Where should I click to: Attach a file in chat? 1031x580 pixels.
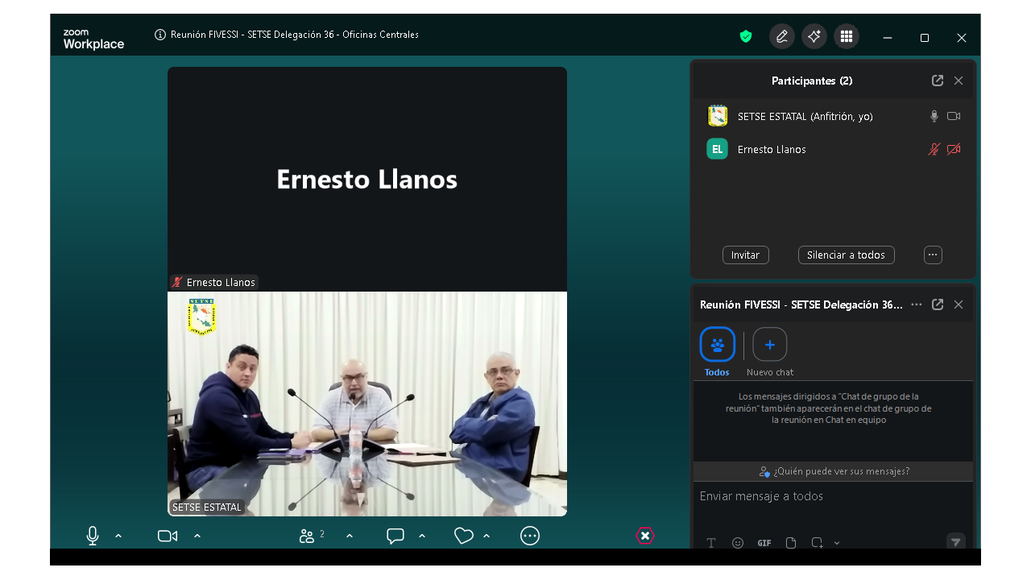(x=791, y=543)
